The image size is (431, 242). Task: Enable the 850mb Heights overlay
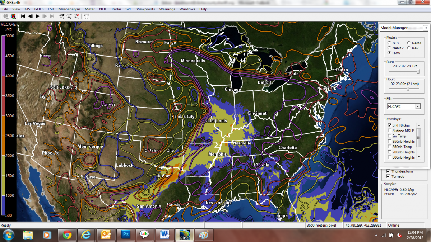390,141
